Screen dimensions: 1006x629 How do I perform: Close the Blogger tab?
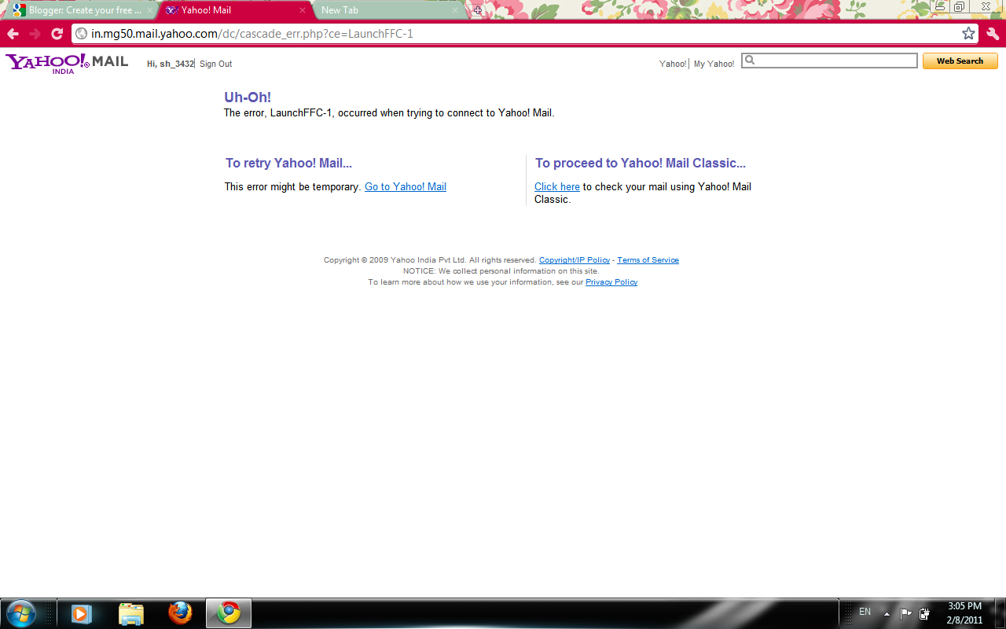tap(150, 10)
